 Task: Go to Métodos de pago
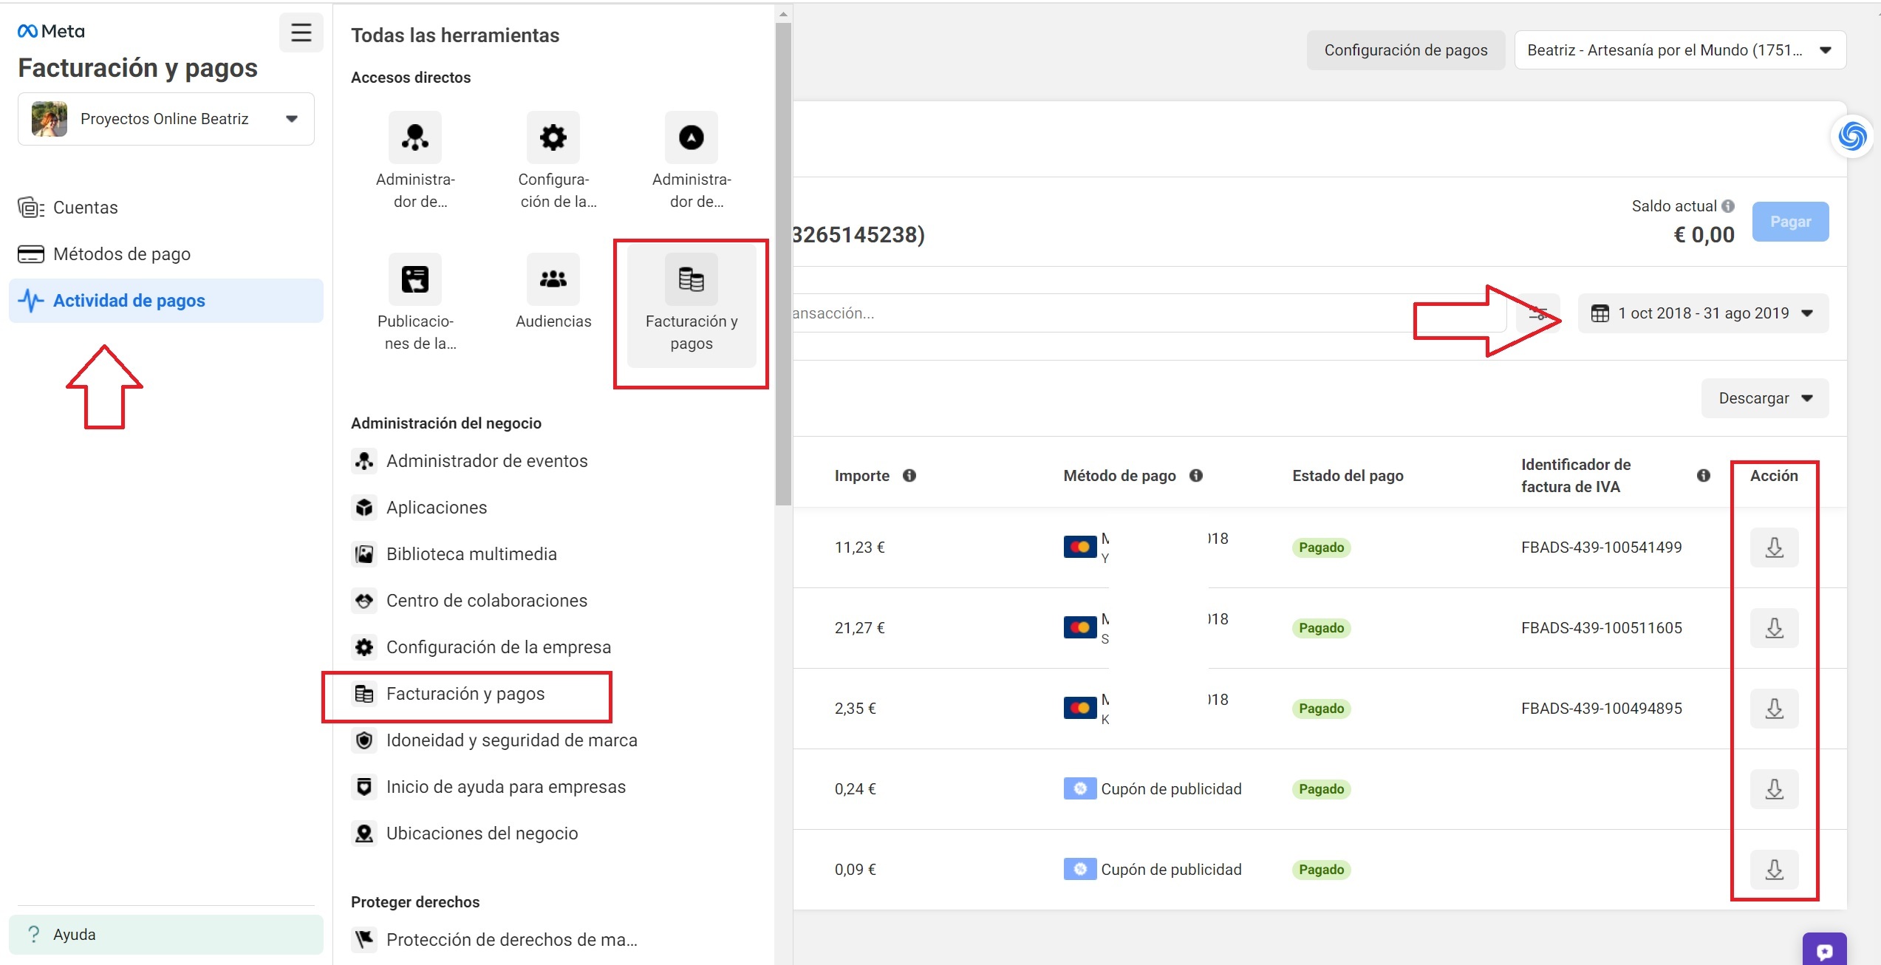122,254
